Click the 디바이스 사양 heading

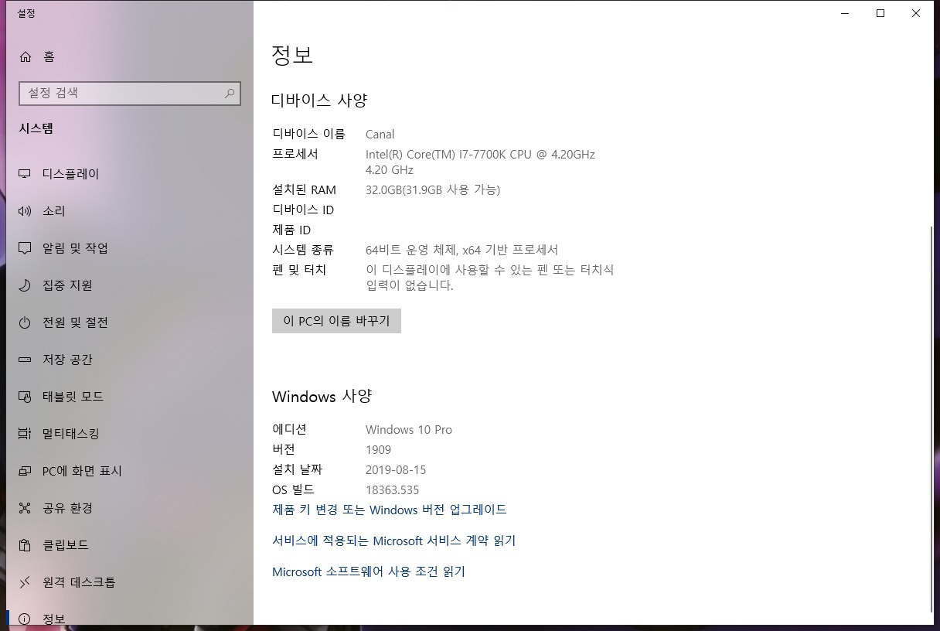click(319, 101)
